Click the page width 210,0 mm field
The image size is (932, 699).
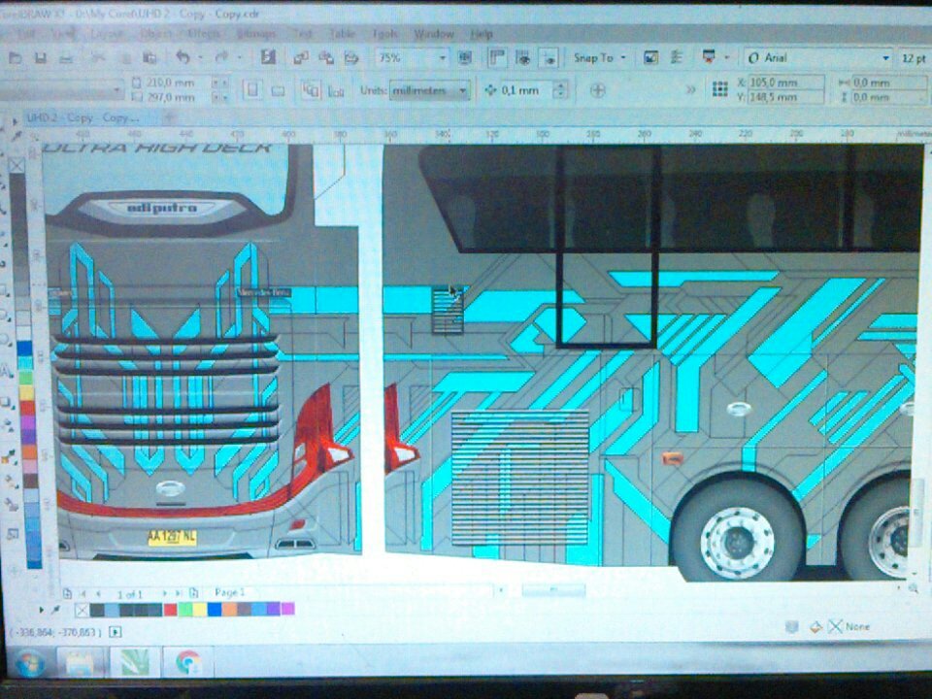tap(177, 83)
